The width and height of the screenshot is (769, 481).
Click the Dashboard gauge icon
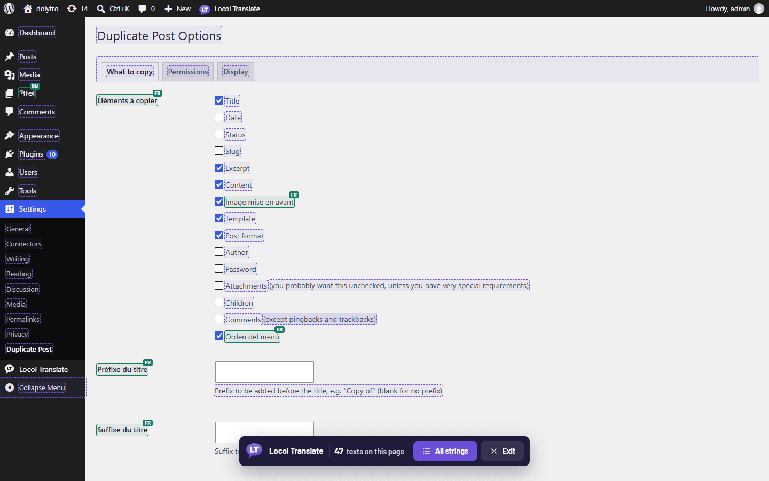click(x=10, y=33)
